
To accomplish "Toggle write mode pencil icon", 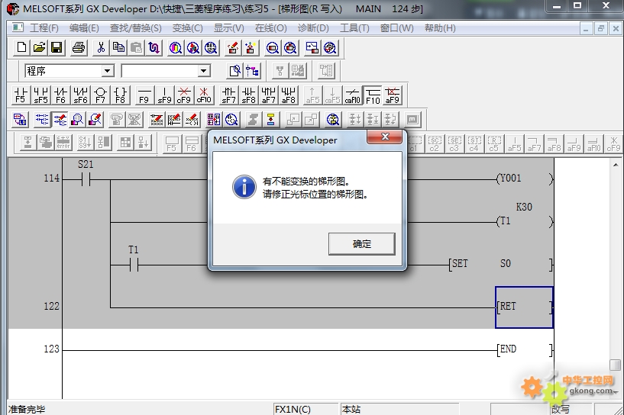I will 60,119.
